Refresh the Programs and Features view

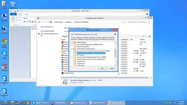tap(124, 22)
